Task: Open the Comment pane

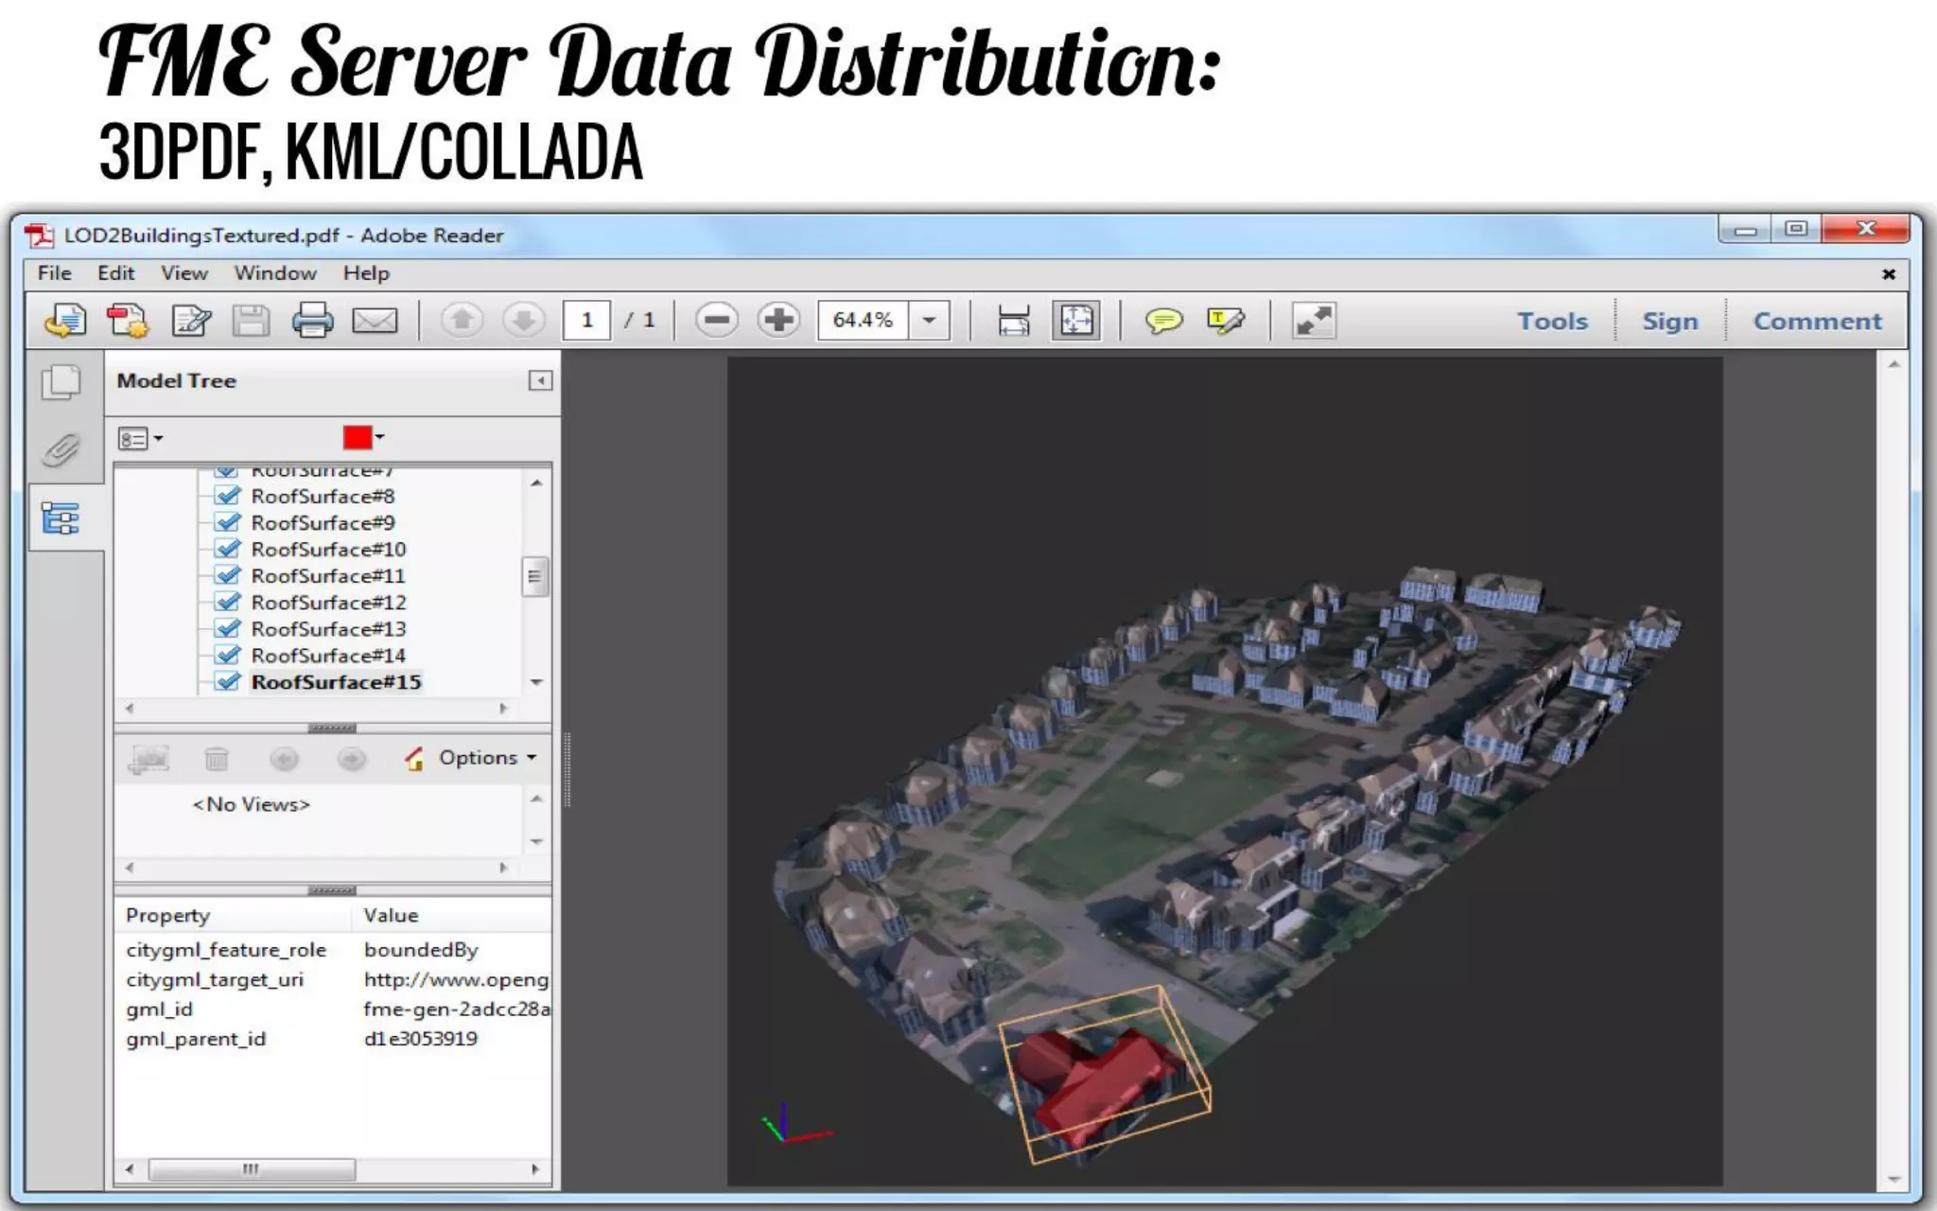Action: (x=1817, y=322)
